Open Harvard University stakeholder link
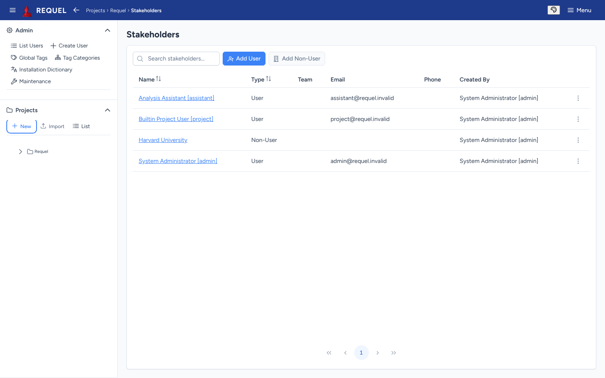This screenshot has height=378, width=605. [163, 140]
